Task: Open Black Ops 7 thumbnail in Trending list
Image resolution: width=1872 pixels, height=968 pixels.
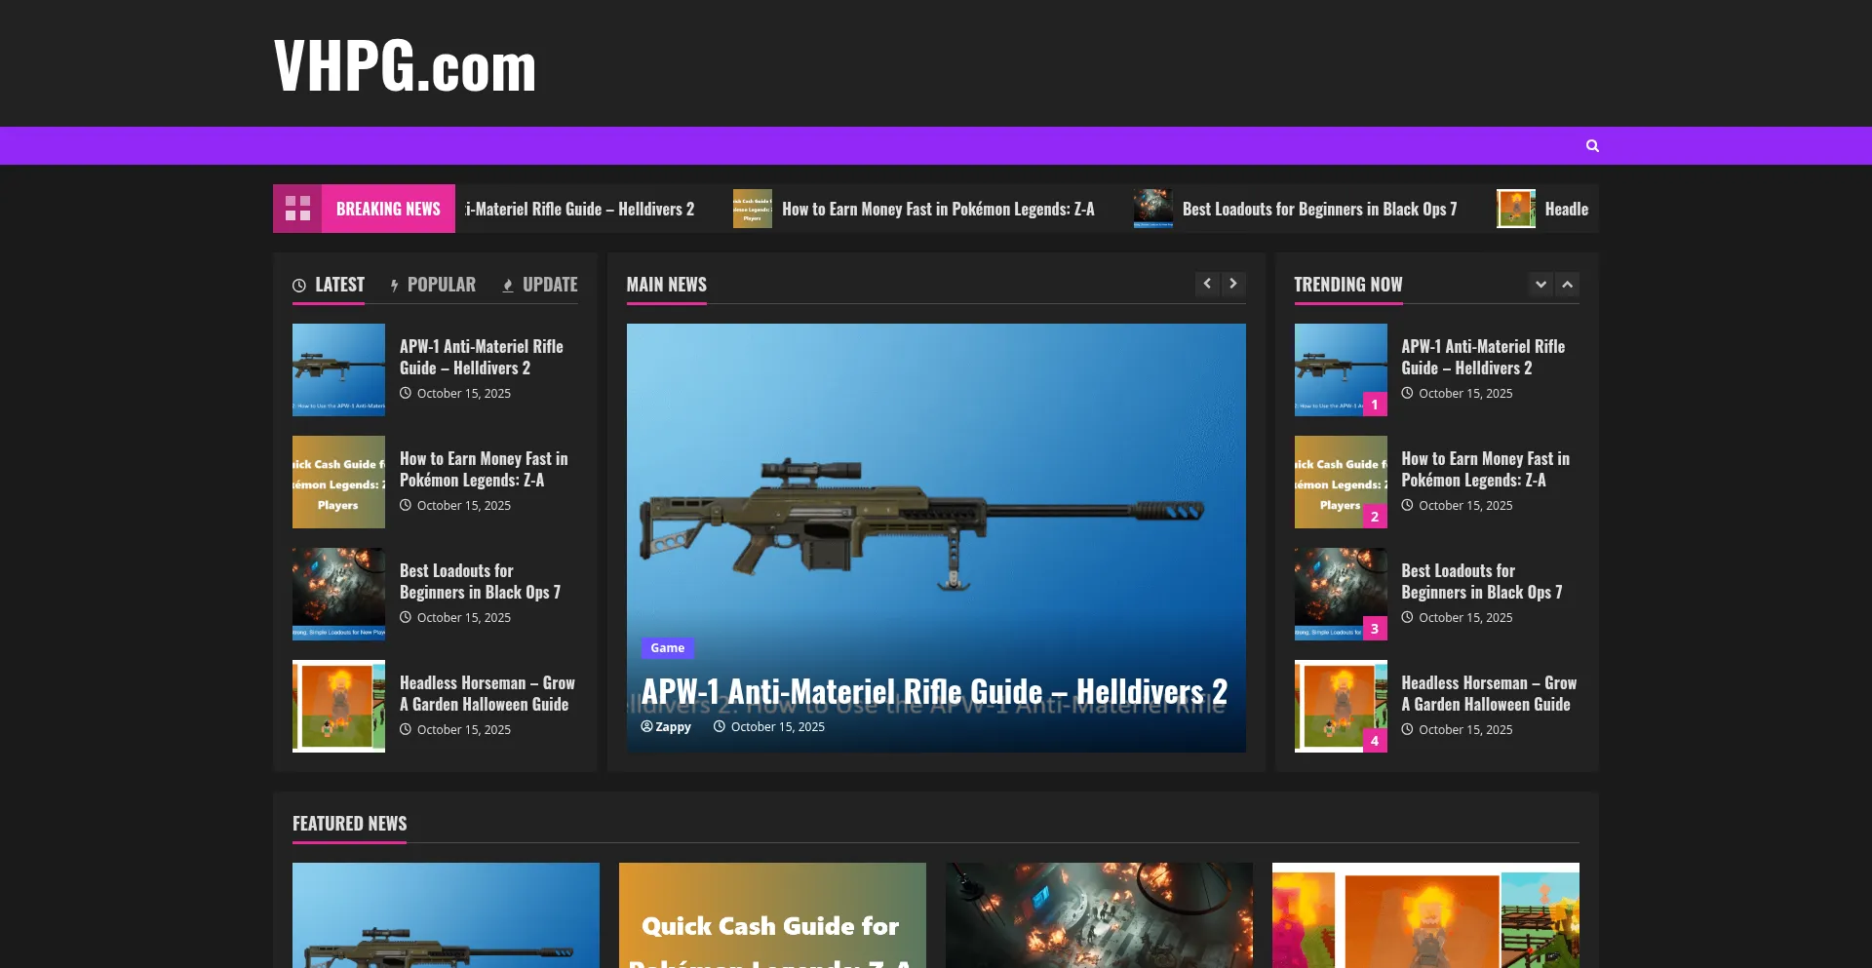Action: click(1340, 594)
